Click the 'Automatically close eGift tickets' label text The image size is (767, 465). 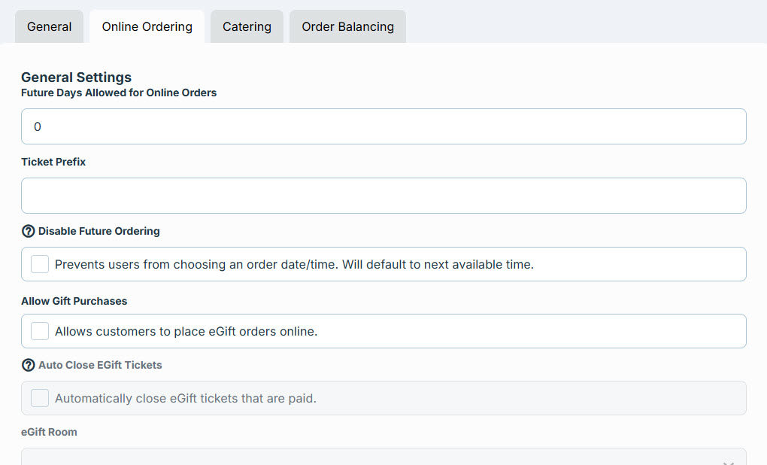(186, 399)
